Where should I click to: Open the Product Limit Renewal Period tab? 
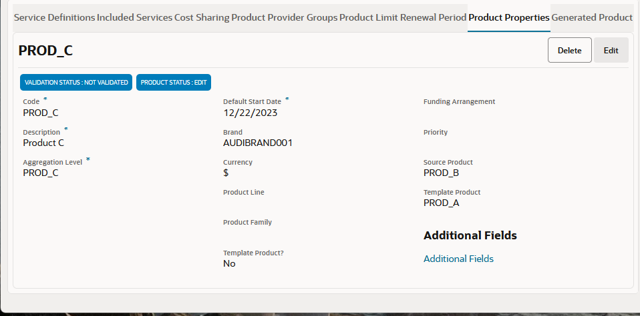coord(403,17)
